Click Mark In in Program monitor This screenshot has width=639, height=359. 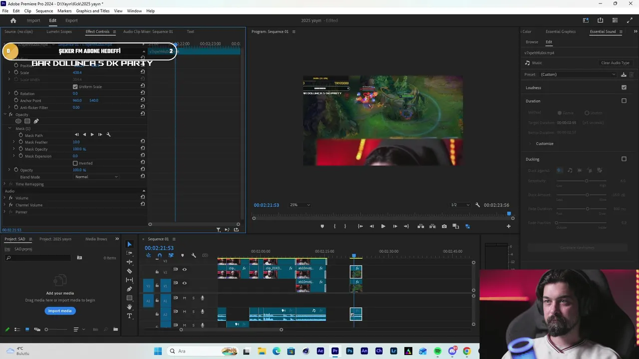pyautogui.click(x=334, y=226)
